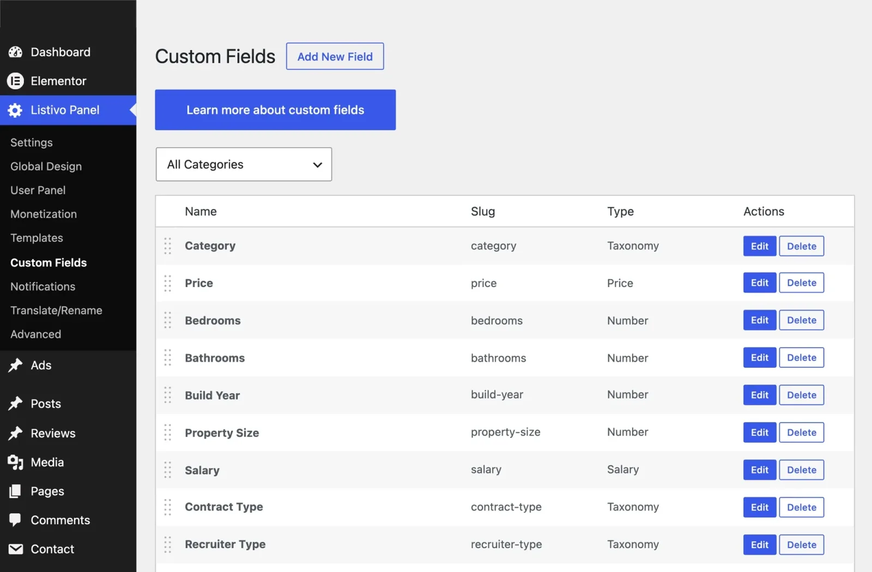Grab the Build Year row drag handle

coord(168,395)
